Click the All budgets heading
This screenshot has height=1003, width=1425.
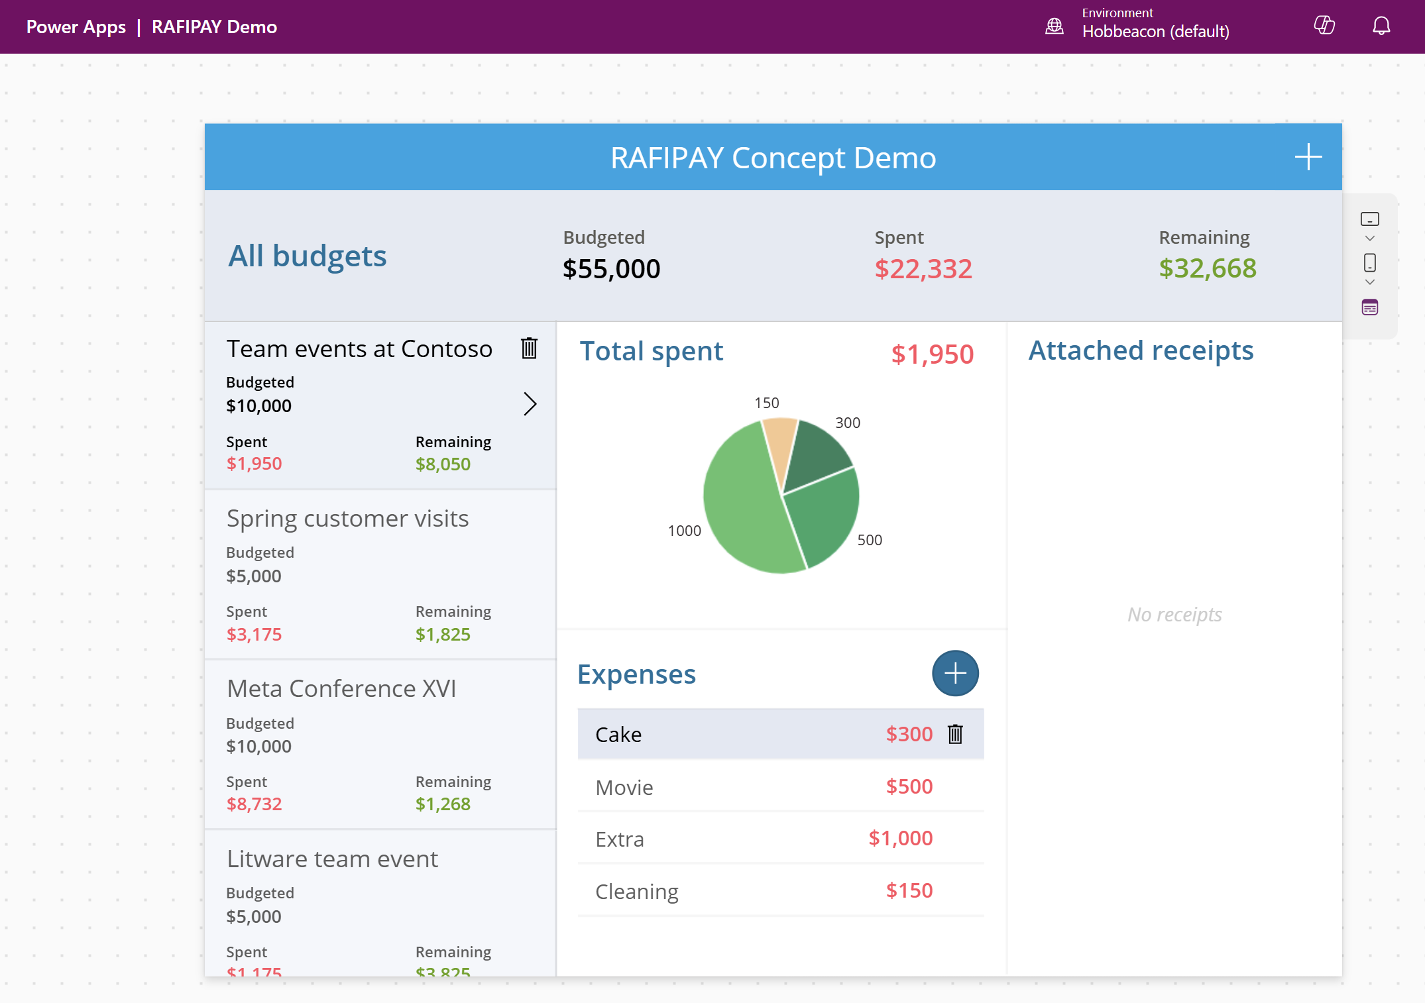click(308, 256)
